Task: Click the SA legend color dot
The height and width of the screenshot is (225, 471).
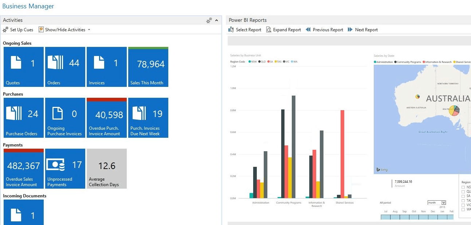Action: pyautogui.click(x=268, y=62)
